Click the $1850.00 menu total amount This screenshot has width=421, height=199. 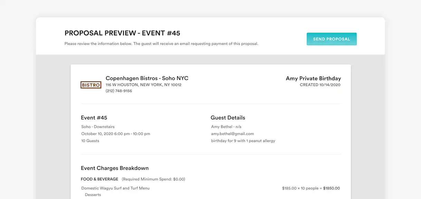coord(331,188)
